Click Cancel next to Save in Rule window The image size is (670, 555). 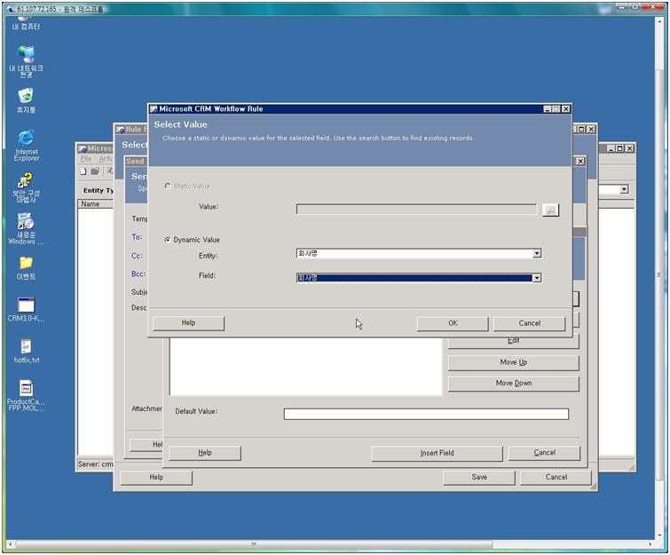556,477
